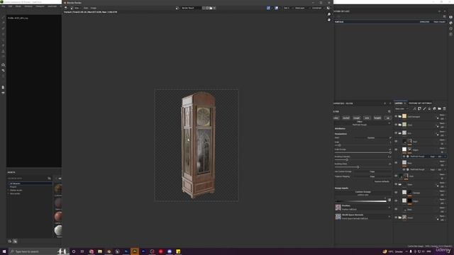Click the import icon at bottom-left of Assets panel
Screen dimensions: 454x255
10,241
